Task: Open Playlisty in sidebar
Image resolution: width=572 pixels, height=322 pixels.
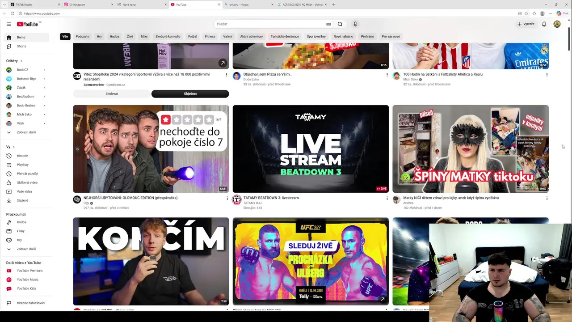Action: 27,165
